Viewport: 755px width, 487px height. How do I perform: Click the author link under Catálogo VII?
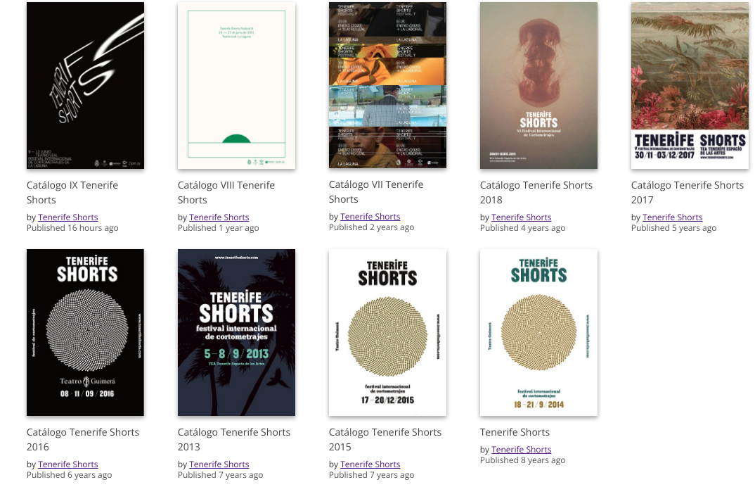click(x=370, y=217)
